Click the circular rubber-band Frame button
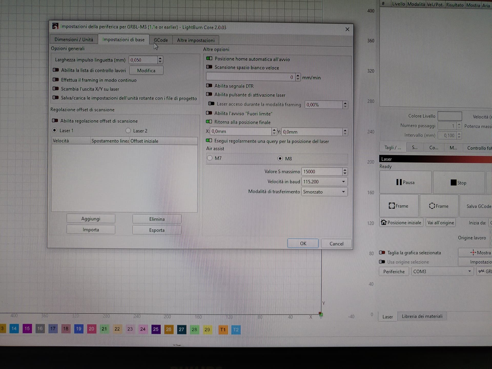The image size is (492, 369). click(439, 206)
